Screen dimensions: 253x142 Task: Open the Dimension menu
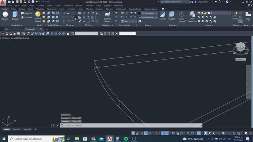(68, 6)
